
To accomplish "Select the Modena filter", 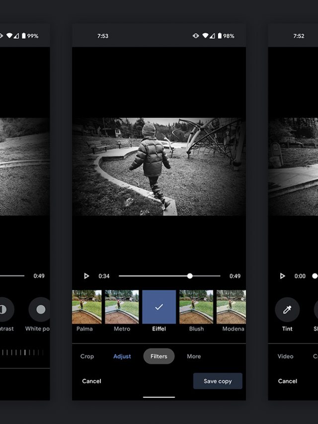I will [x=232, y=307].
